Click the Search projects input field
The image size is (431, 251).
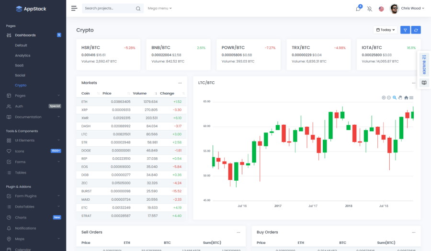coord(108,8)
